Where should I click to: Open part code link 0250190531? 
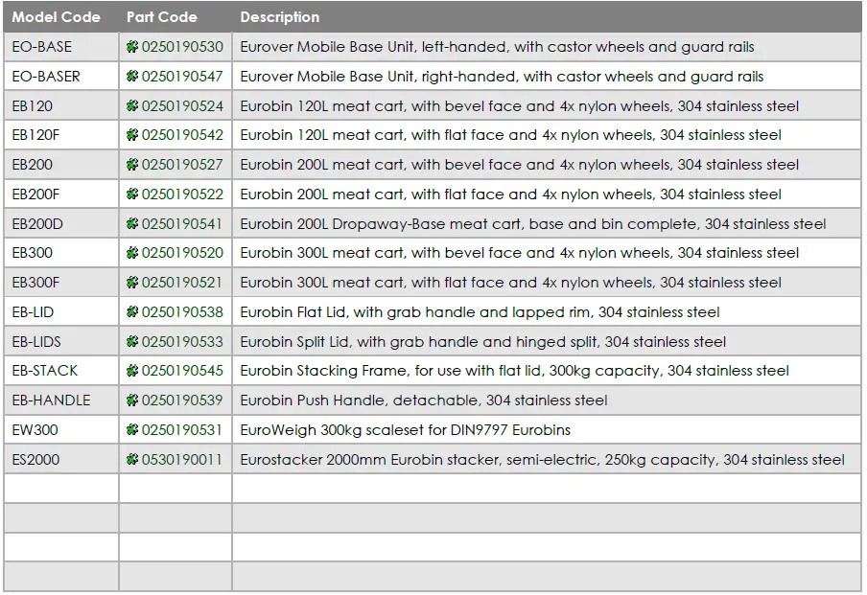[x=182, y=430]
